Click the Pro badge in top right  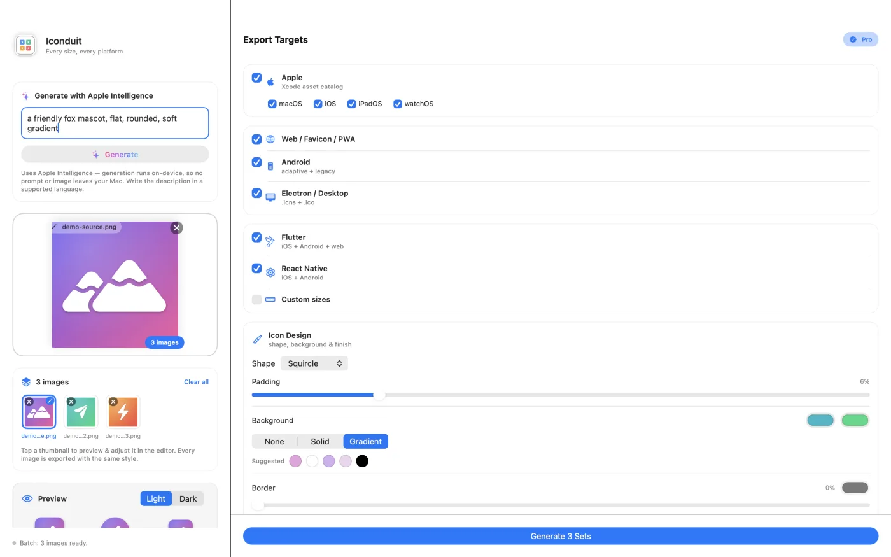pyautogui.click(x=860, y=39)
